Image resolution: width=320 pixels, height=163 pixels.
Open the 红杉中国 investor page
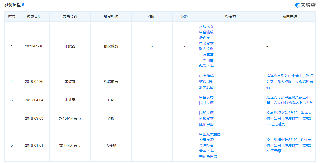(206, 124)
